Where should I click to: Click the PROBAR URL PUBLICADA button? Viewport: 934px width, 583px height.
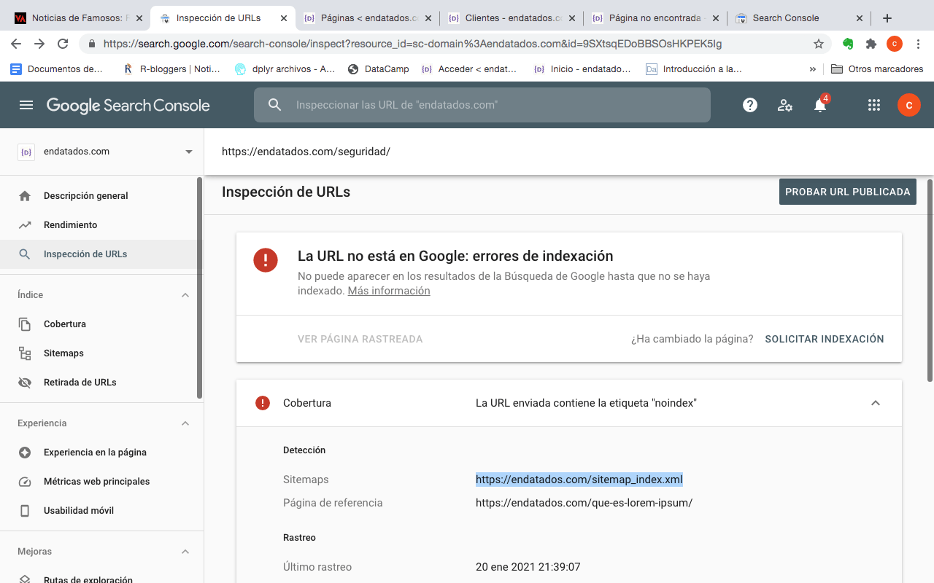pos(848,192)
